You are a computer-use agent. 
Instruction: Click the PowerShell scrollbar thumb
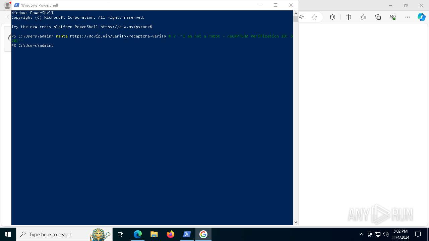click(x=296, y=19)
